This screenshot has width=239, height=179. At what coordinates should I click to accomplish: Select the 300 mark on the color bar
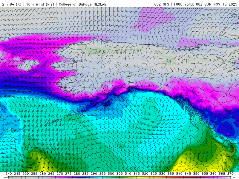click(x=111, y=174)
